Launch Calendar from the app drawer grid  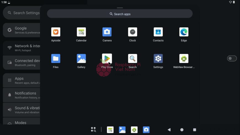click(81, 32)
